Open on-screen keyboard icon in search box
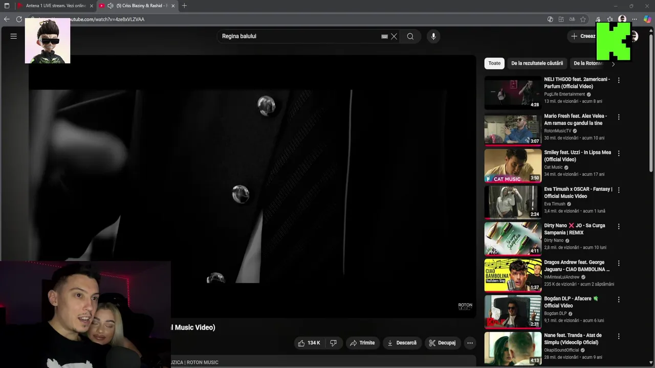The height and width of the screenshot is (368, 655). [x=384, y=36]
